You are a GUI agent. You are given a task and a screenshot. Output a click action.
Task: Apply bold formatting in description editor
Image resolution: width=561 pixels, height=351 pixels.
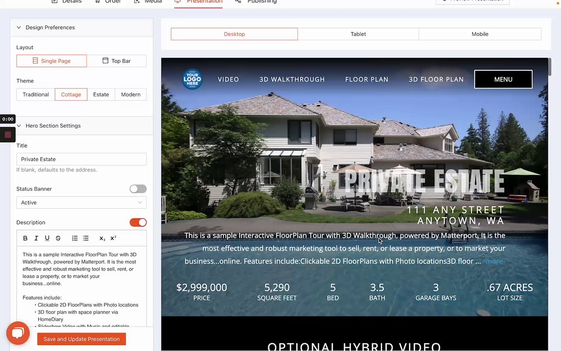tap(25, 238)
